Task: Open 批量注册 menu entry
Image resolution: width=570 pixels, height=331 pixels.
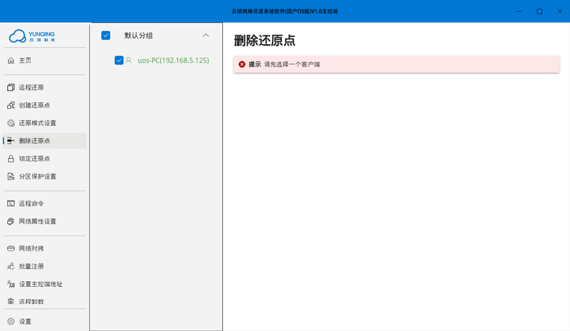Action: tap(45, 266)
